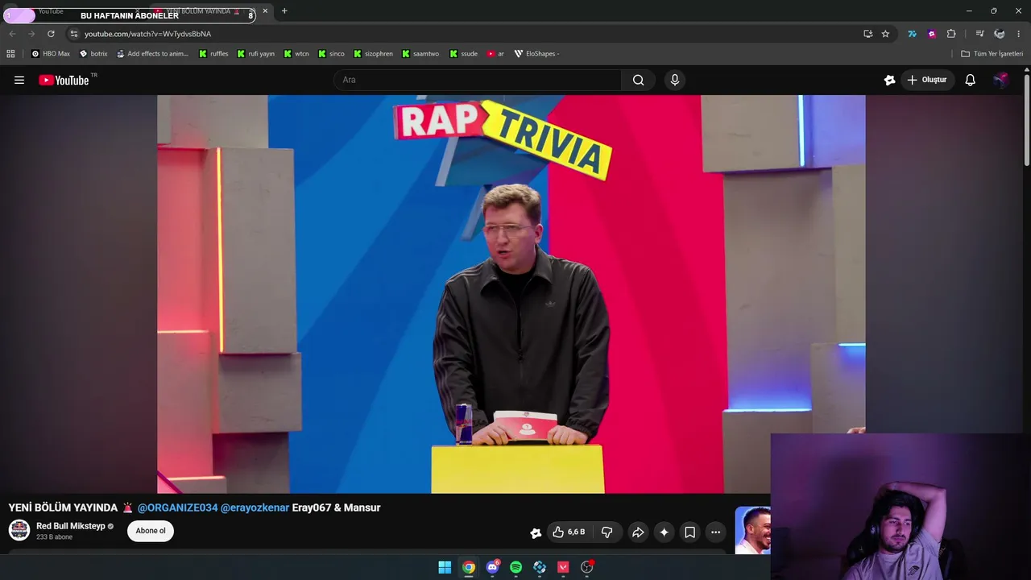Image resolution: width=1031 pixels, height=580 pixels.
Task: Click the search magnifier button
Action: click(x=638, y=80)
